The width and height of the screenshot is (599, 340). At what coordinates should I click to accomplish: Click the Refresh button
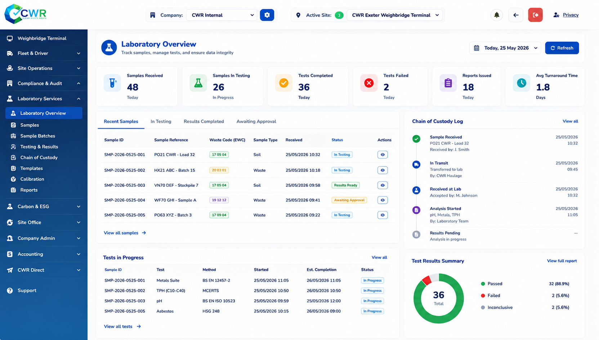[x=562, y=48]
